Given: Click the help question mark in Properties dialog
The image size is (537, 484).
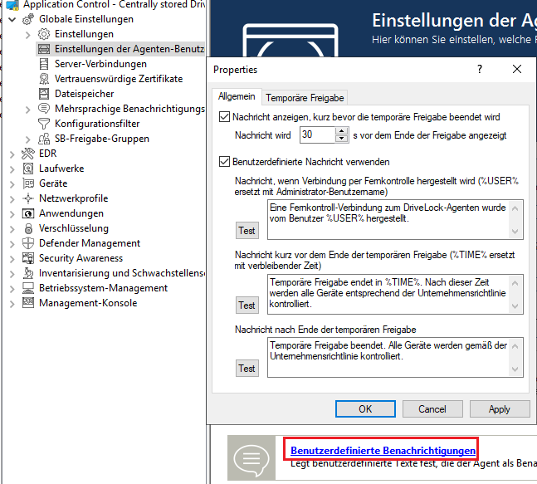Looking at the screenshot, I should (x=480, y=69).
